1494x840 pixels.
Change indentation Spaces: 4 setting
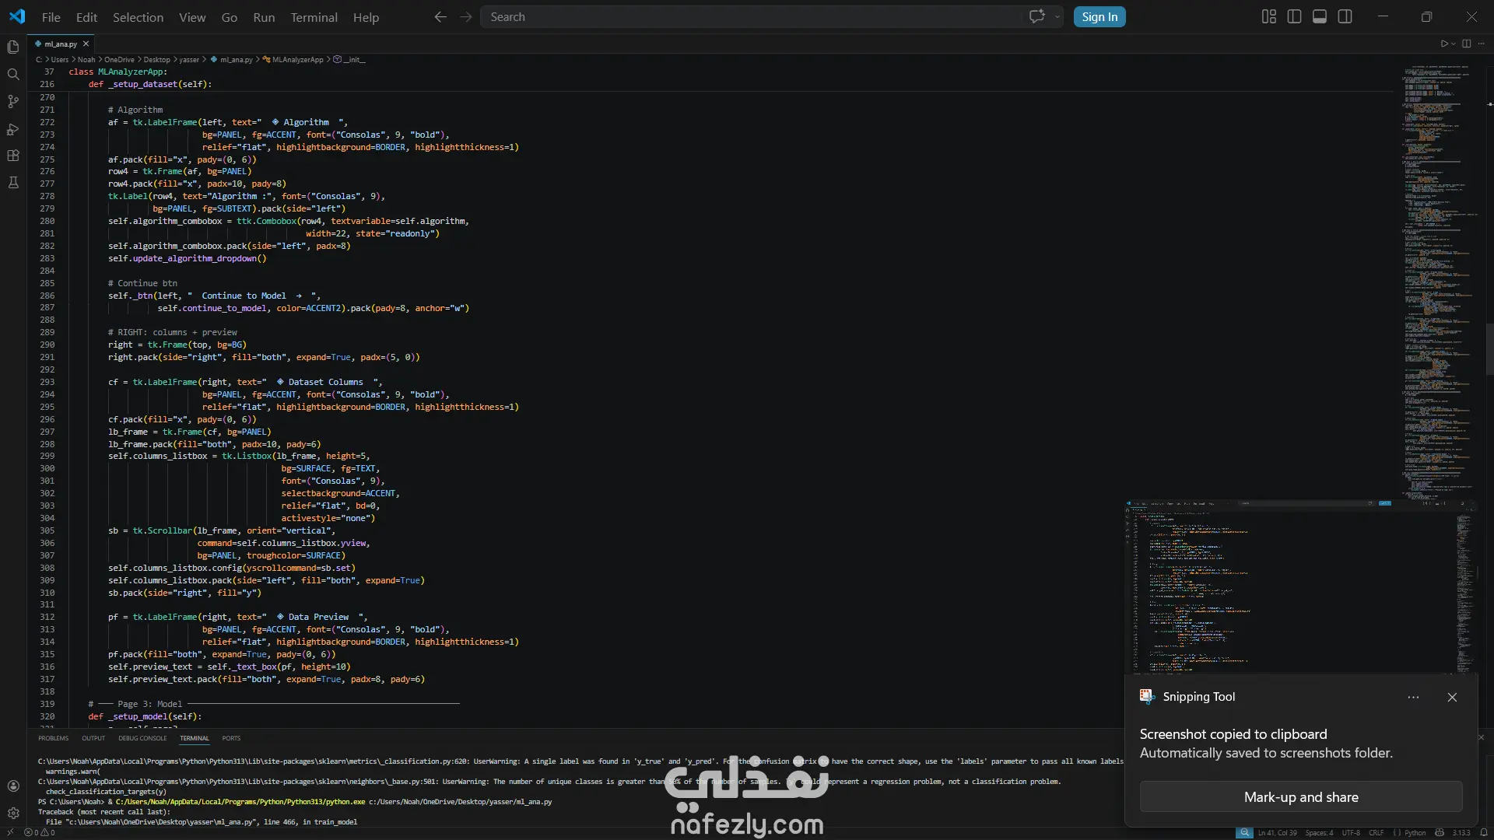(1319, 832)
